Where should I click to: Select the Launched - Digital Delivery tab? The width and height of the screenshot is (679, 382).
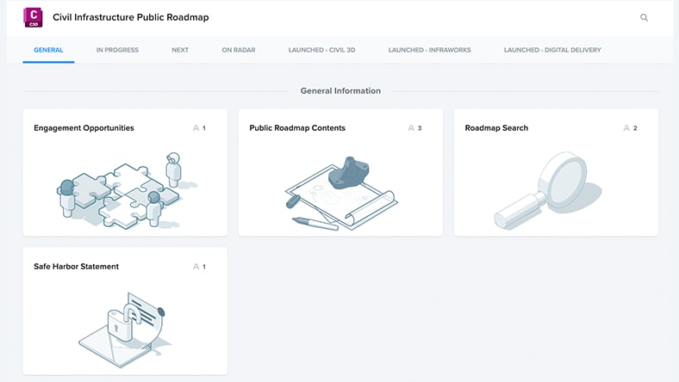click(x=552, y=50)
